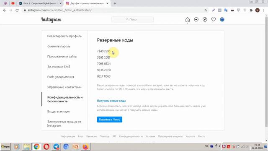Open the profile avatar in Instagram header

222,20
